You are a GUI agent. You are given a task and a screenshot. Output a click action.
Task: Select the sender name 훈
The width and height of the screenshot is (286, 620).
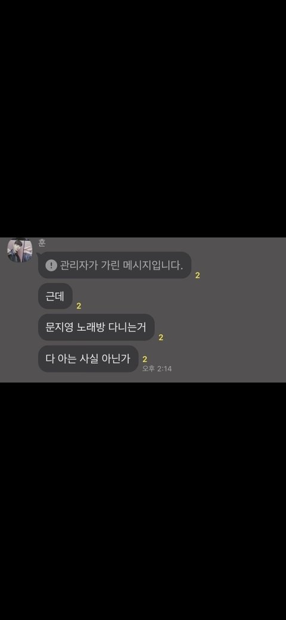tap(42, 243)
